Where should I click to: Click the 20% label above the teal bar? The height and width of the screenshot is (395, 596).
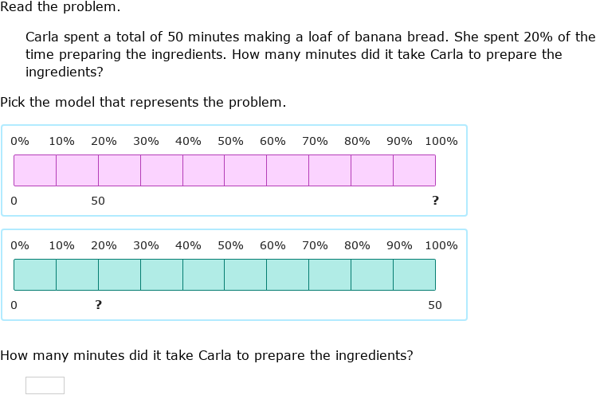pos(104,245)
